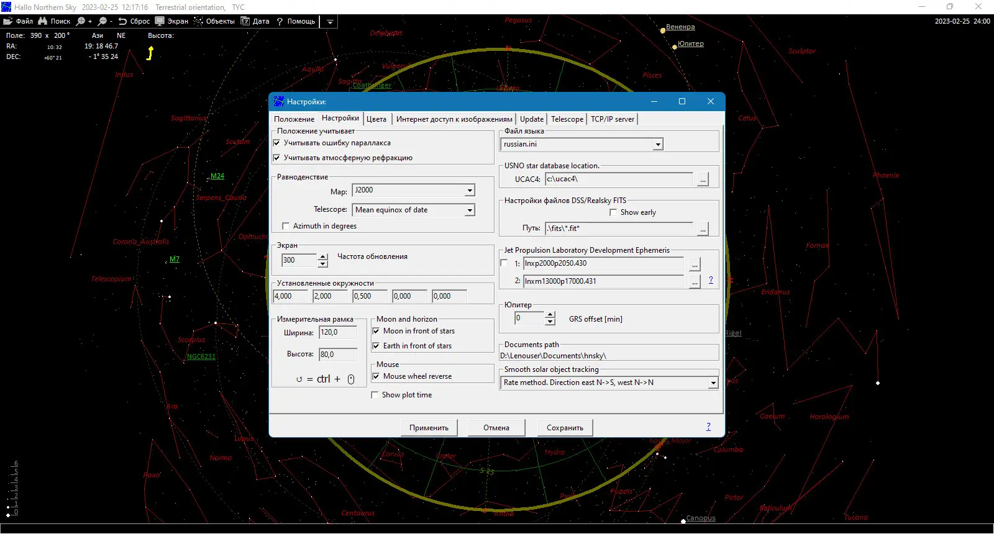Edit frame Ширина field 120,0
The width and height of the screenshot is (994, 534).
tap(338, 333)
